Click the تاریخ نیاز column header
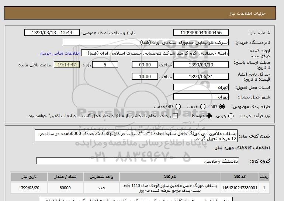Viewport: 284px width, 201px height. (x=29, y=177)
